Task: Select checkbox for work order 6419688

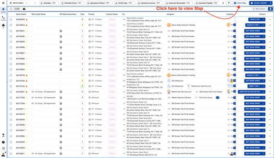Action: pos(11,47)
